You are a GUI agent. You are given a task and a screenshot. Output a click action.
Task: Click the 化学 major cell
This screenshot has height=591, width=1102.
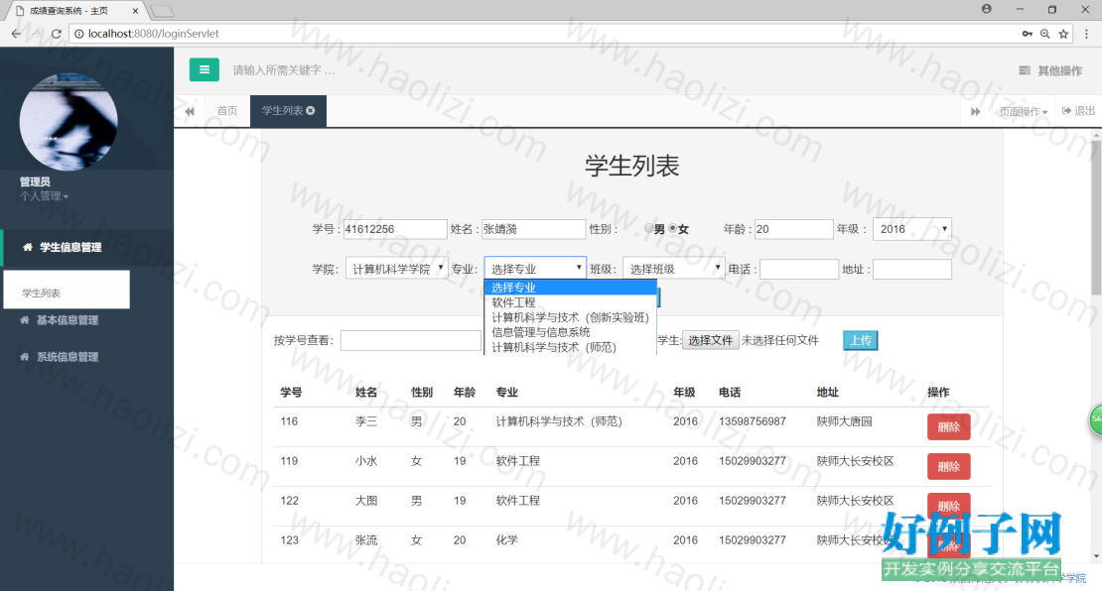click(506, 539)
